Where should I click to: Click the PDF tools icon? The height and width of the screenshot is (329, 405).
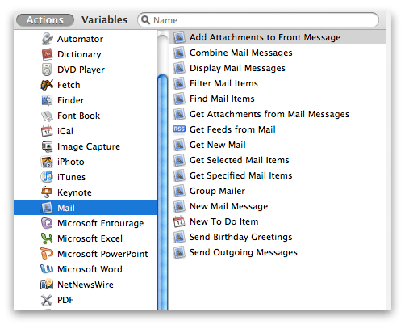coord(47,300)
